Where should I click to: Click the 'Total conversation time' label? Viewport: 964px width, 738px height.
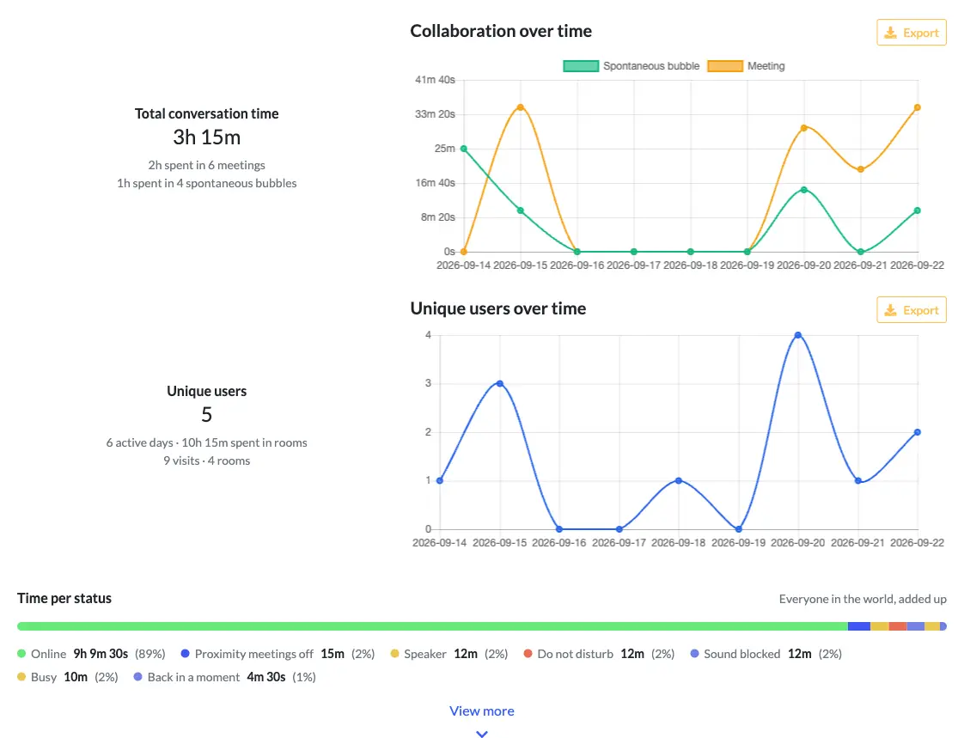[x=206, y=113]
